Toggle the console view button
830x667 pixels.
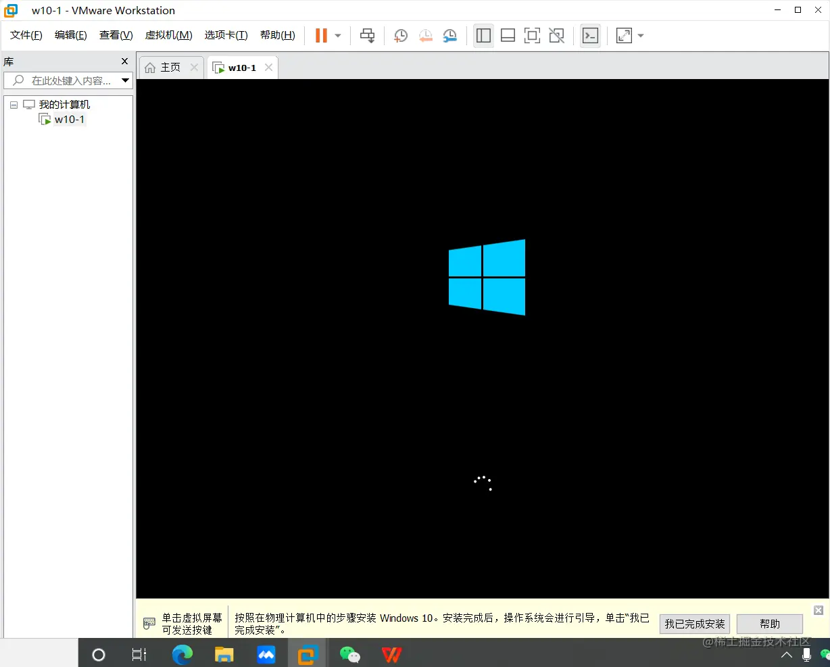click(x=590, y=36)
